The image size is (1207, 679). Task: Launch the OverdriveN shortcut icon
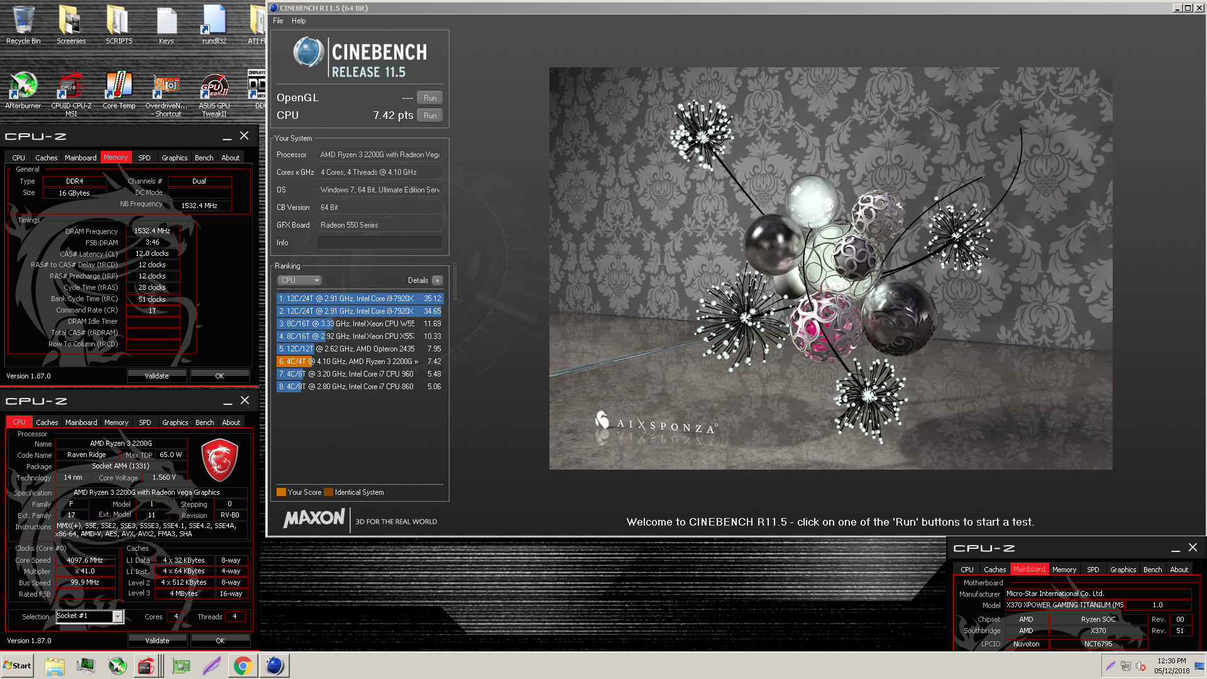pos(167,94)
